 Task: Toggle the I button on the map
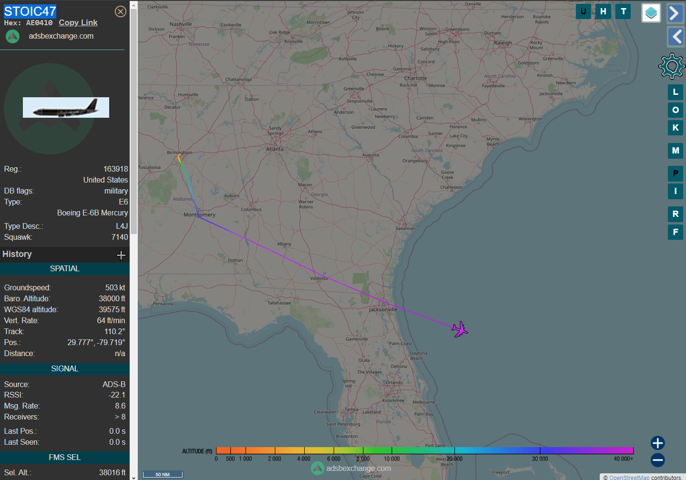676,191
